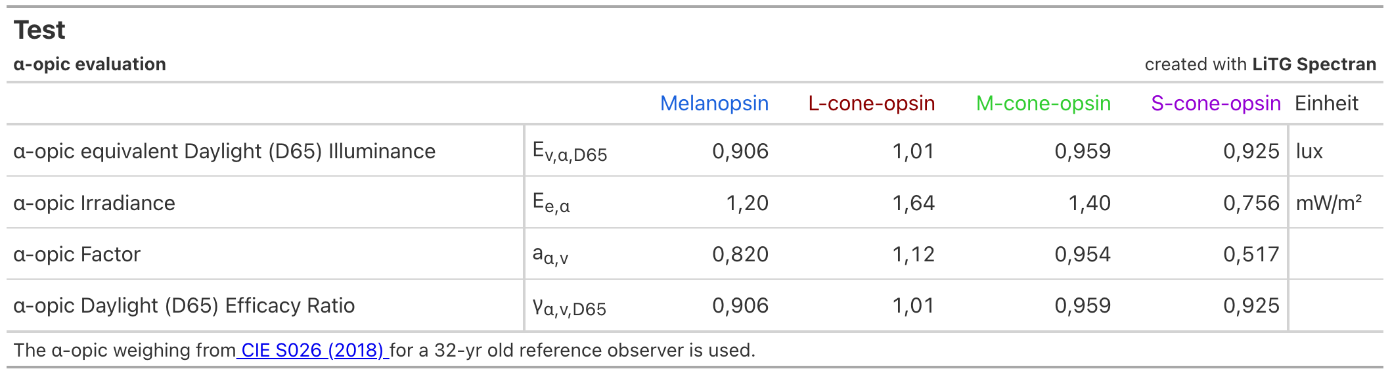Viewport: 1390px width, 373px height.
Task: Click the table title Test
Action: click(x=39, y=30)
